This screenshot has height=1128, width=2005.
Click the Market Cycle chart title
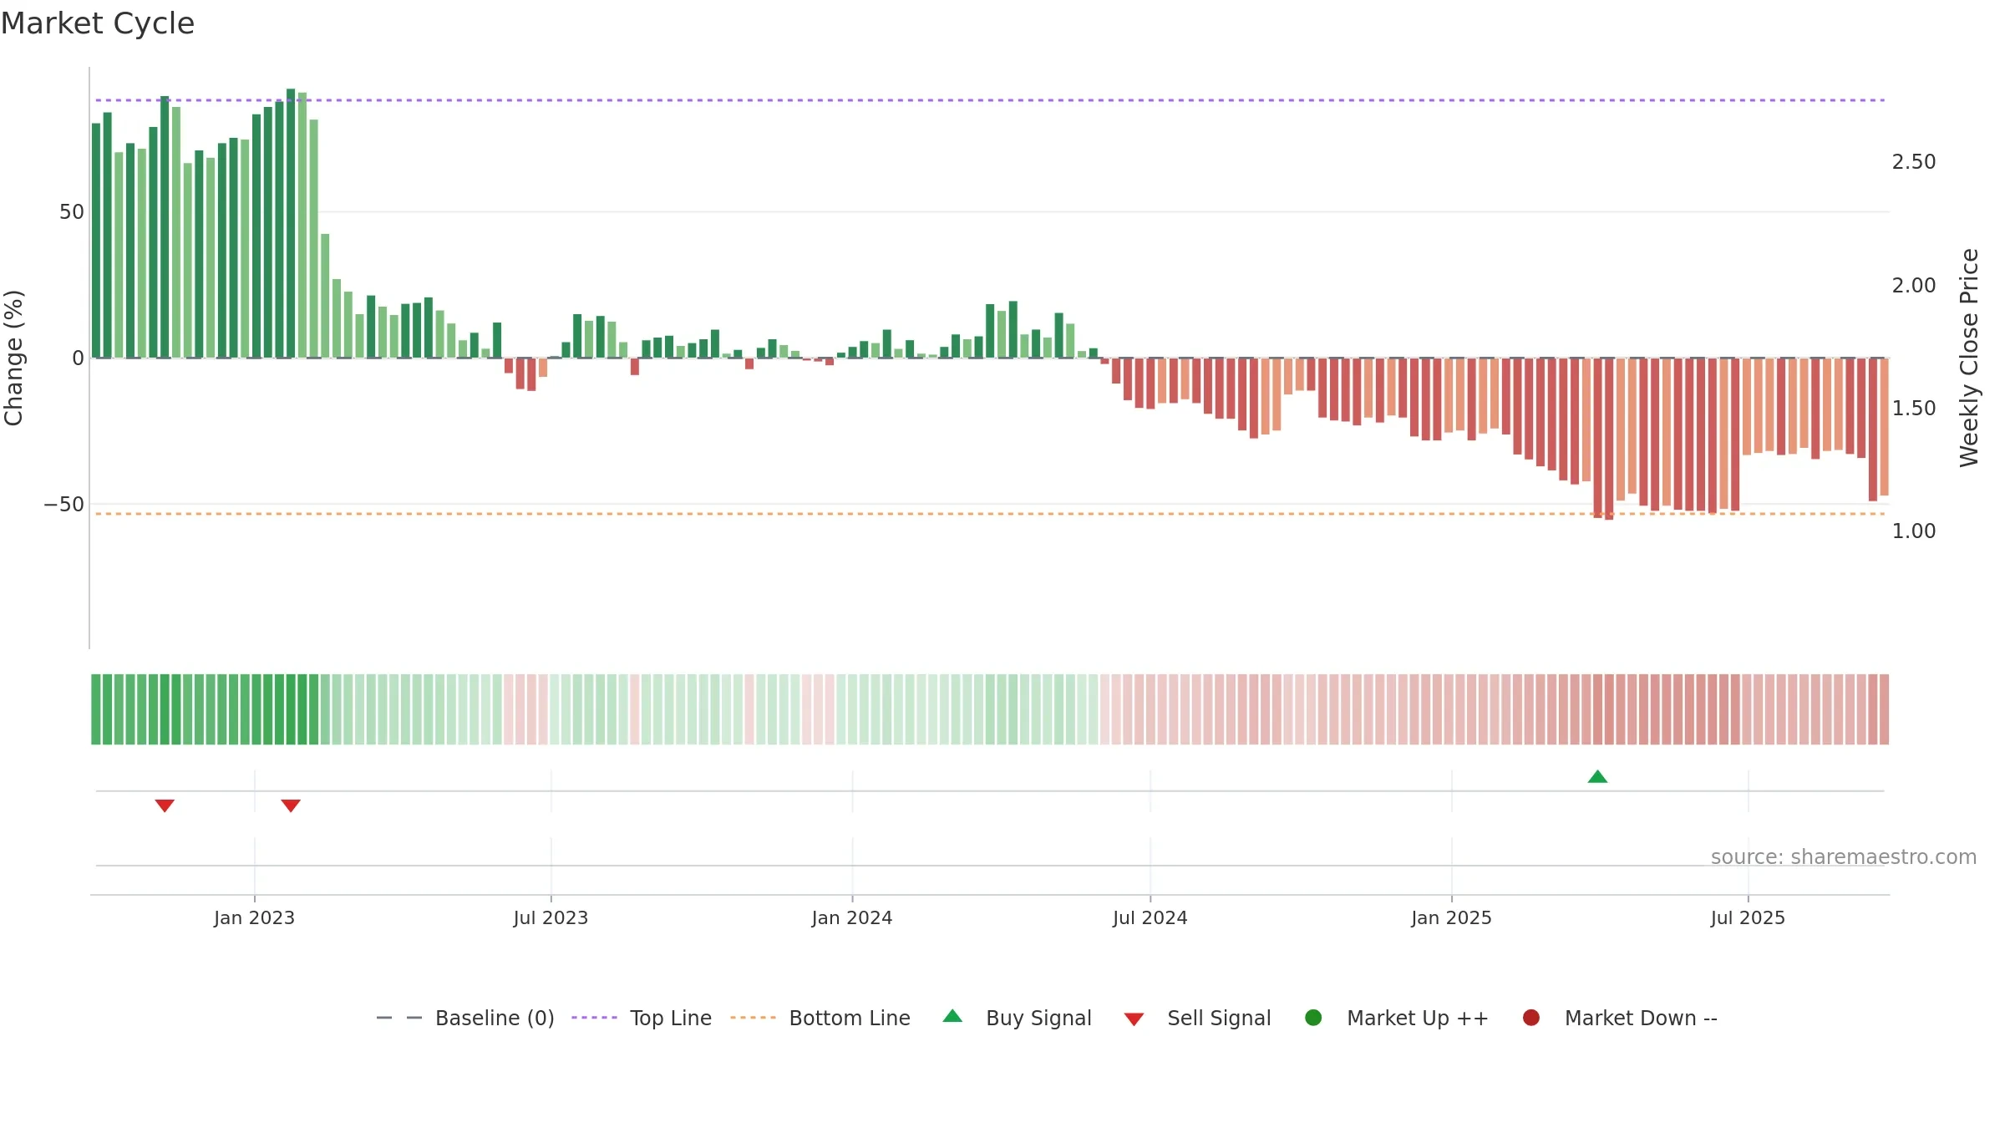98,23
